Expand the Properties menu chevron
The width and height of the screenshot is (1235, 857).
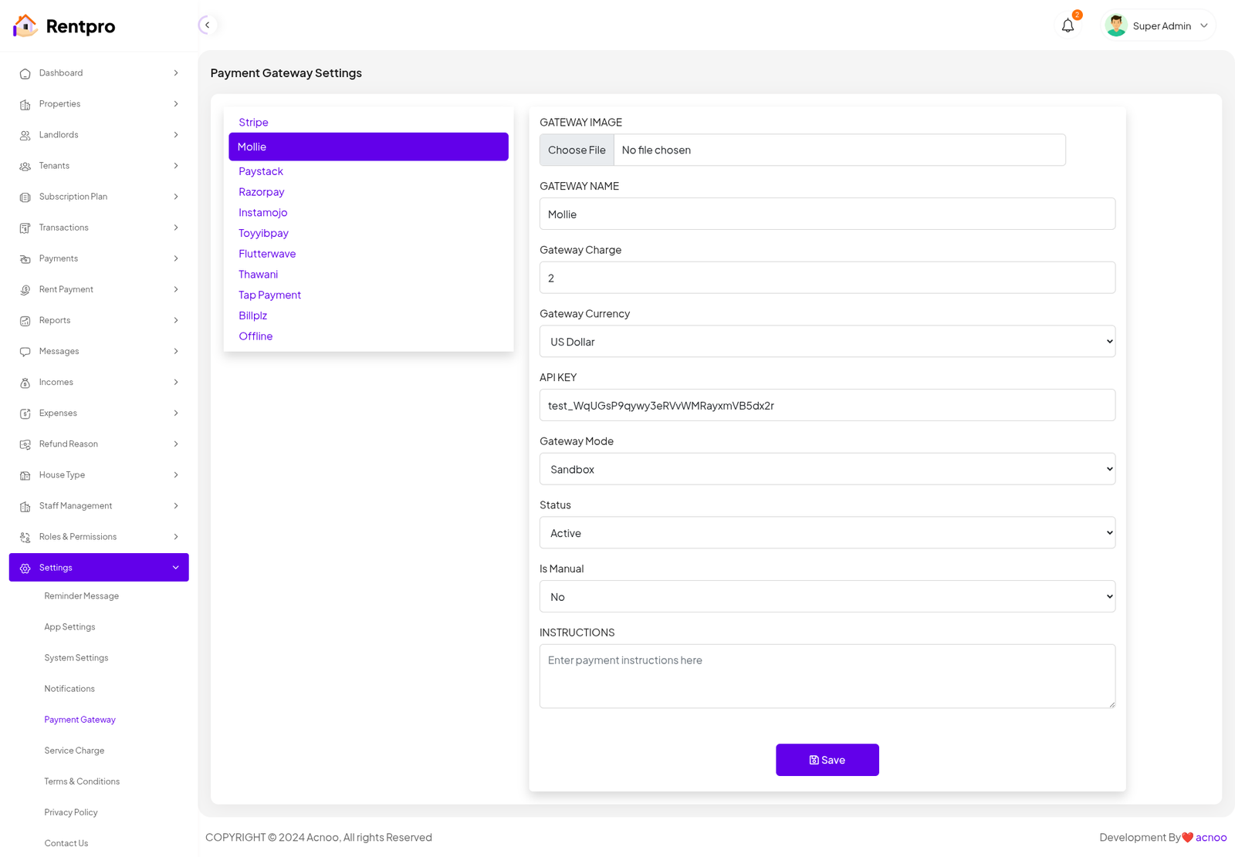[176, 104]
